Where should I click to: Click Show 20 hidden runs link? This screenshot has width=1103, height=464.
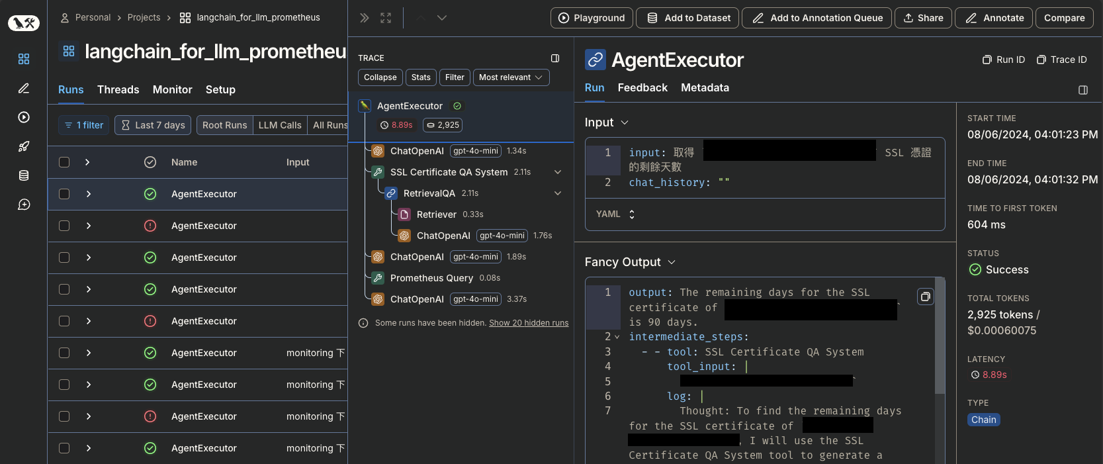click(x=528, y=323)
